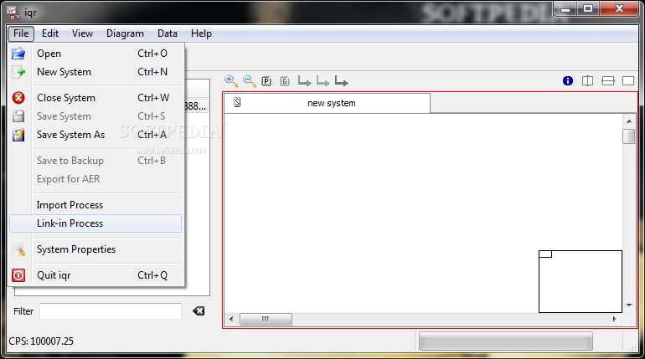Minimize the iqr window
645x359 pixels.
coord(565,8)
